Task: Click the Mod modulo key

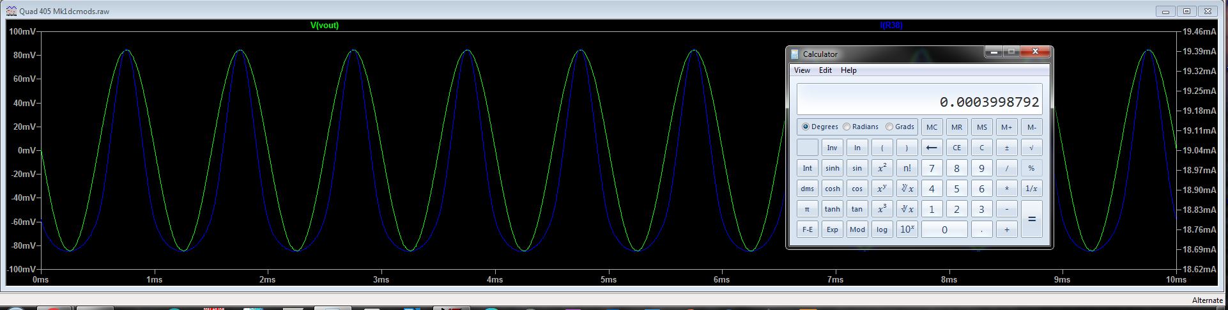Action: click(857, 229)
